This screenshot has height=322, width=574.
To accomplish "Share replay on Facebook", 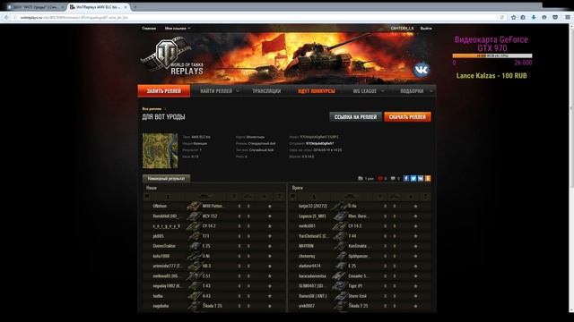I will (x=406, y=178).
